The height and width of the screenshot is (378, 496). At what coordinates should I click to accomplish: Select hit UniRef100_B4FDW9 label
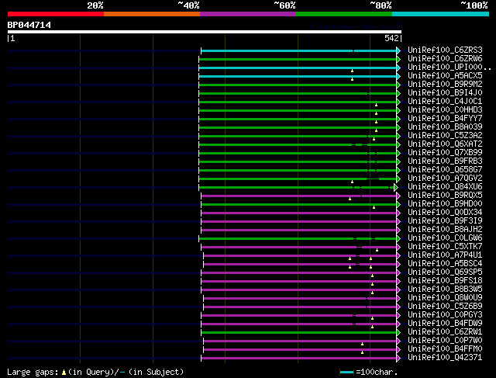pos(445,324)
